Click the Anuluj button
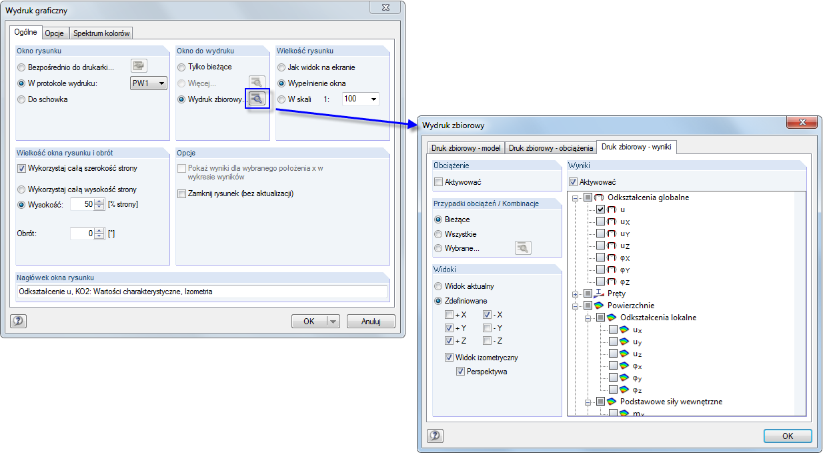This screenshot has height=453, width=823. point(371,321)
